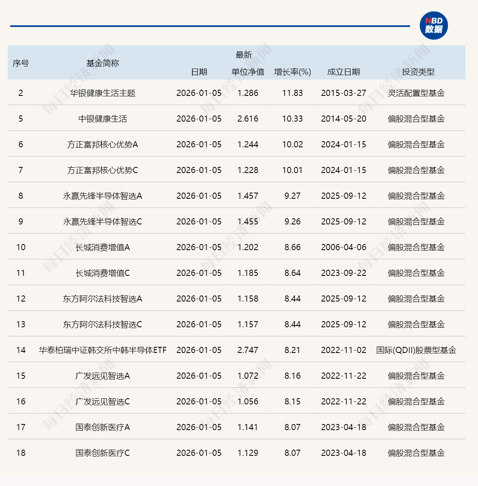478x486 pixels.
Task: Click the 投资类型 column header
Action: pos(417,72)
